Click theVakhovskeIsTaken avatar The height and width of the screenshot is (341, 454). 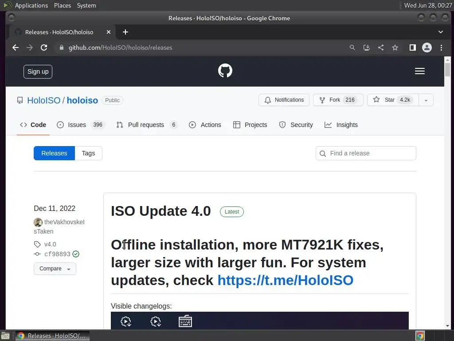click(38, 222)
